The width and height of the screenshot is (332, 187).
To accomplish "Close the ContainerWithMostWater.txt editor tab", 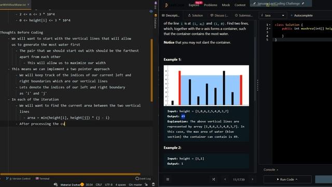I will 29,5.
